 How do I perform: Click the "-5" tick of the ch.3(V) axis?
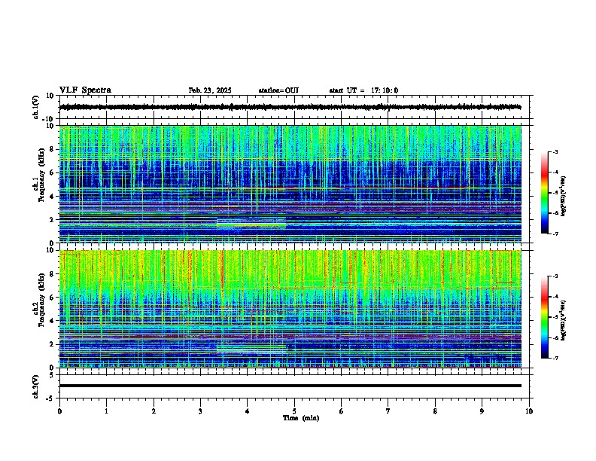point(51,398)
